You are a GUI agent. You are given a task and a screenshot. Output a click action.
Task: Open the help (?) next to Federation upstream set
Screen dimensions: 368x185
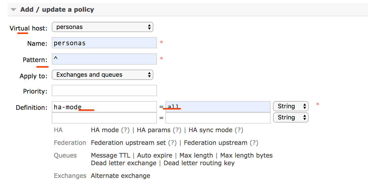(x=172, y=143)
